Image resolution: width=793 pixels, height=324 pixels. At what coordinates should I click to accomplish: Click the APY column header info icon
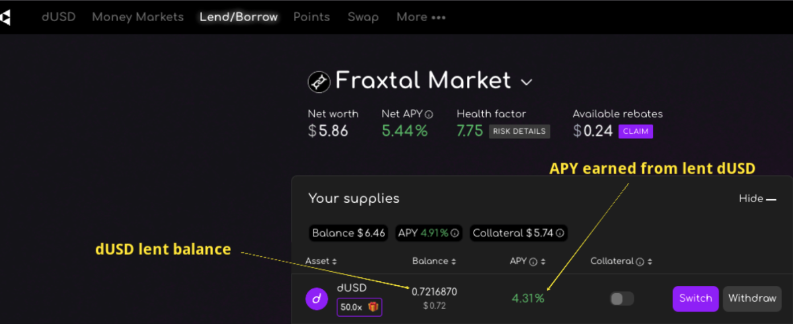(x=533, y=262)
